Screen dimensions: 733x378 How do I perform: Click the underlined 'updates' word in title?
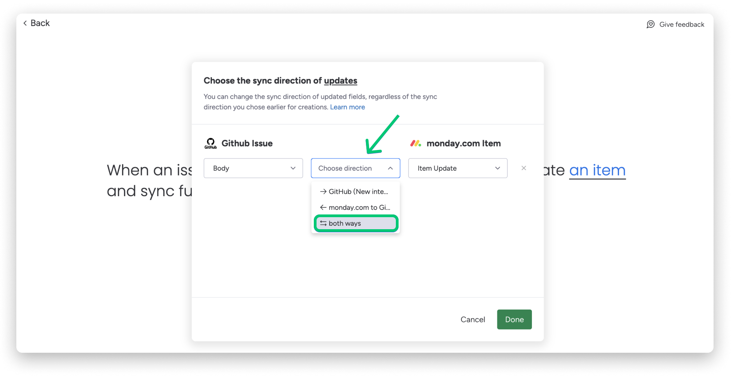pyautogui.click(x=340, y=81)
